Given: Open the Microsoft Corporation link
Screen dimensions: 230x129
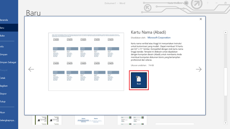Looking at the screenshot, I should point(159,38).
